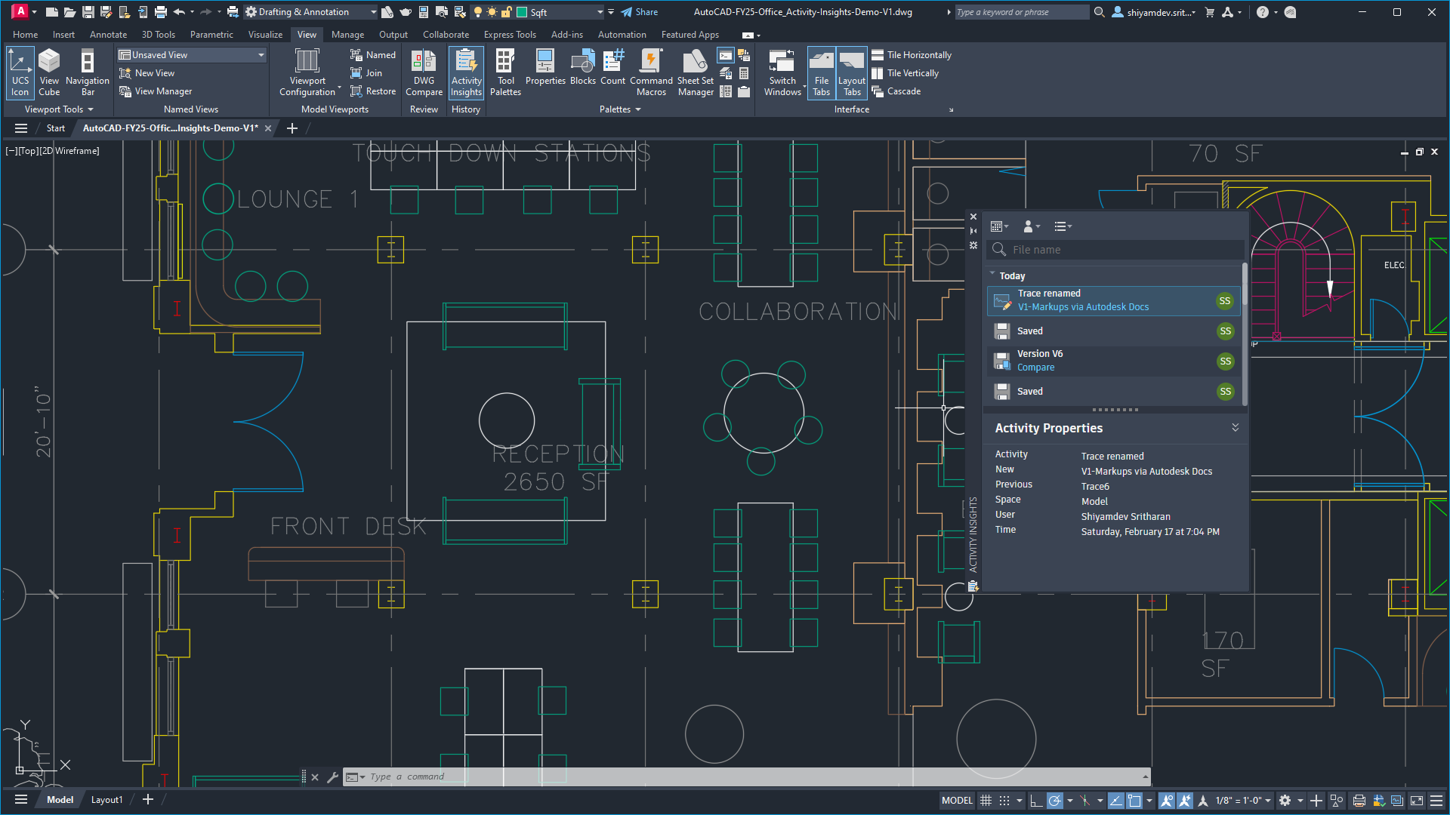The height and width of the screenshot is (815, 1450).
Task: Launch DWG Compare tool
Action: (424, 72)
